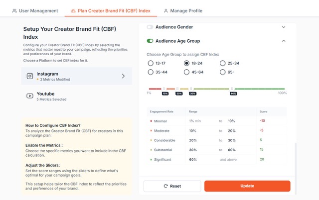Enable the Audience Gender toggle
The height and width of the screenshot is (200, 319).
click(150, 27)
